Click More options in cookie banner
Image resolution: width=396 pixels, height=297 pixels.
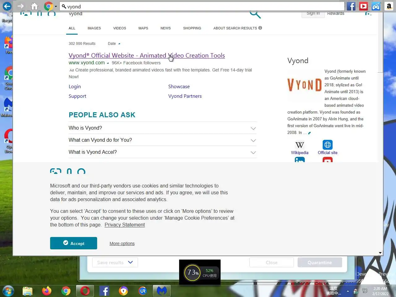click(x=122, y=243)
